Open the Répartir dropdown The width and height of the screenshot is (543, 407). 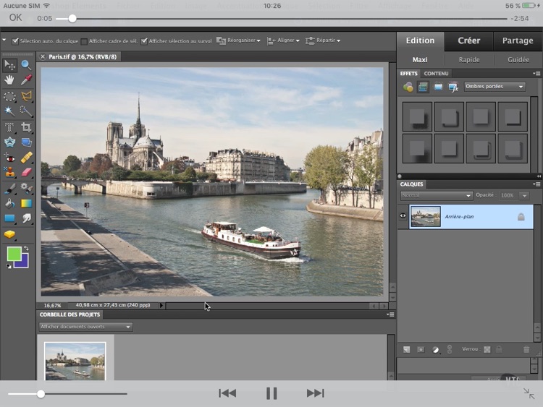click(323, 40)
